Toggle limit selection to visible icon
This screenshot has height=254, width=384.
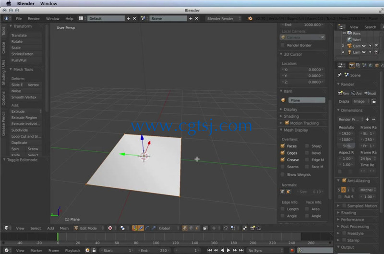pos(205,228)
